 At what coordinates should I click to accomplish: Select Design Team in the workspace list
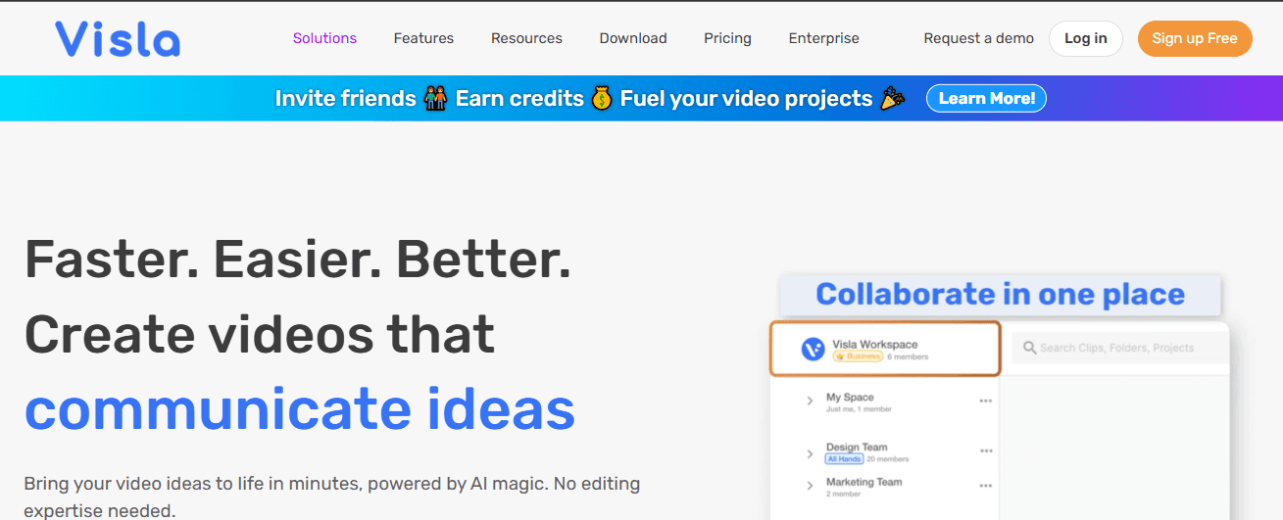coord(857,448)
